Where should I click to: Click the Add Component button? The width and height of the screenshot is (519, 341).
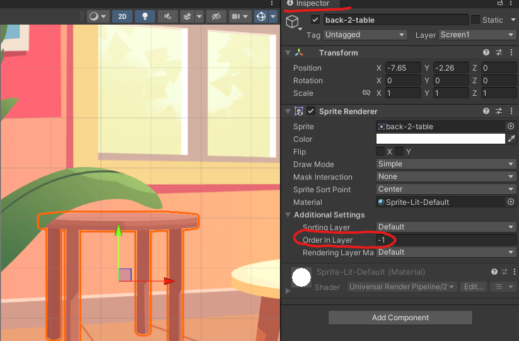point(400,318)
